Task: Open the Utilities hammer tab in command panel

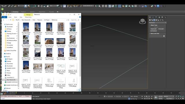Action: (x=165, y=17)
